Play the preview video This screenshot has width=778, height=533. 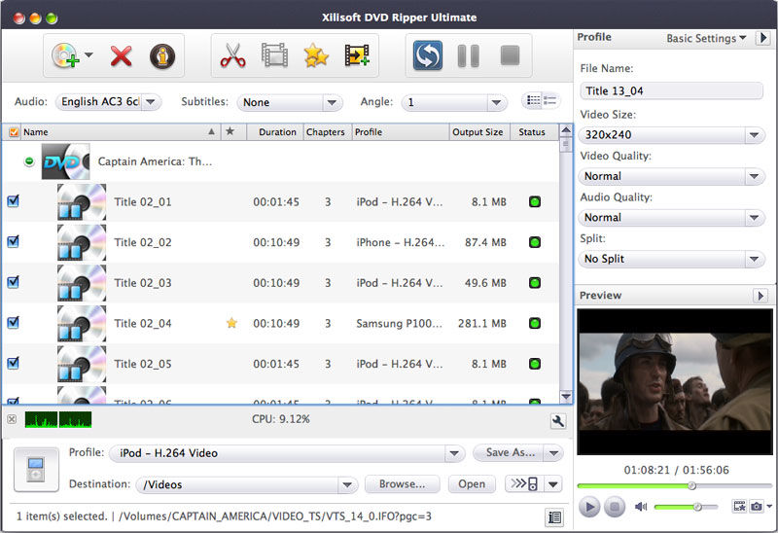point(589,507)
